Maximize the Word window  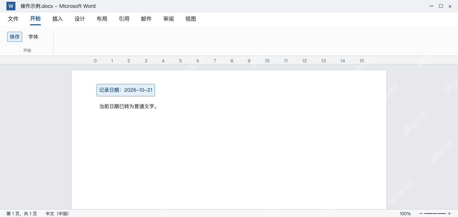(441, 6)
